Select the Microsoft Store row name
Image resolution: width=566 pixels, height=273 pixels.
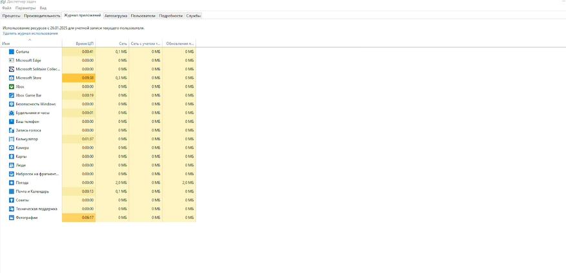(28, 78)
